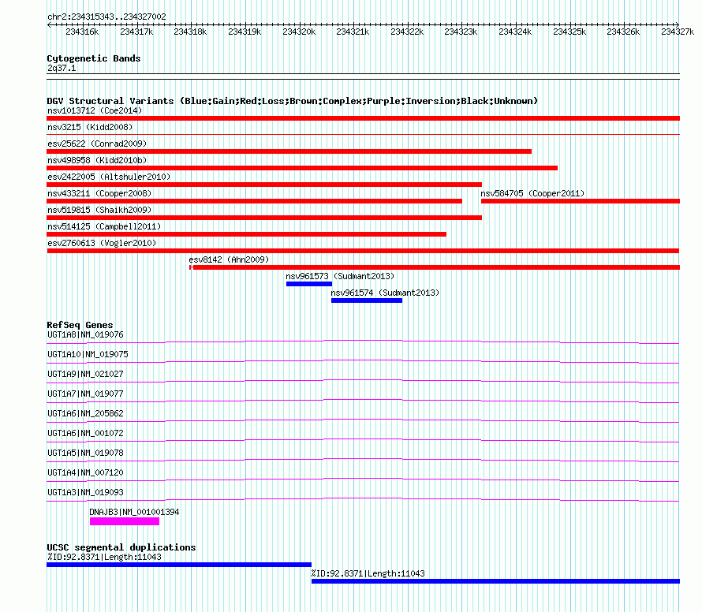Open UGT1A6|NM_001072 gene entry
This screenshot has height=612, width=702.
click(x=85, y=434)
